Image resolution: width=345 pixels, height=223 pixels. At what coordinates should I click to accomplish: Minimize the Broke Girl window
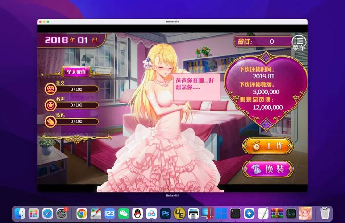pos(44,21)
